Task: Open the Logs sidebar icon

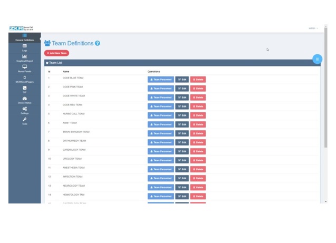Action: [x=24, y=46]
